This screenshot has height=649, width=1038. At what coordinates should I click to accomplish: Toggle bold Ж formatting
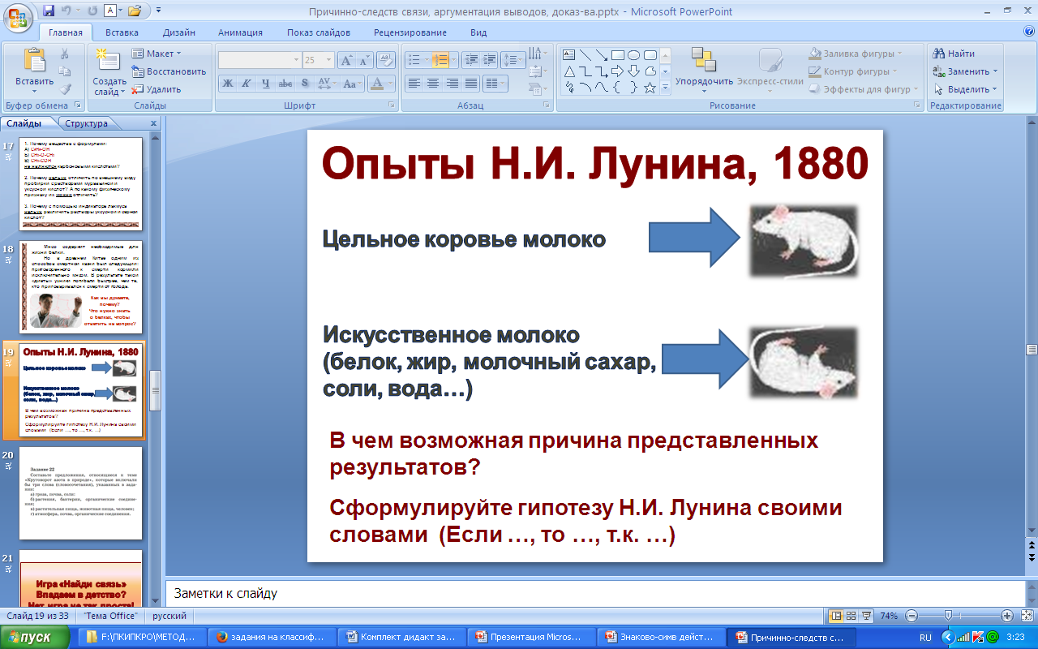pyautogui.click(x=228, y=83)
